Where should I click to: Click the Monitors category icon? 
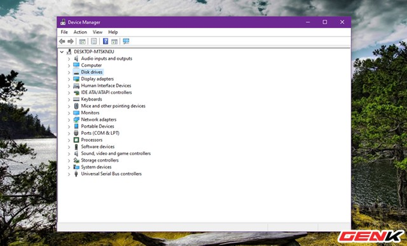(76, 113)
